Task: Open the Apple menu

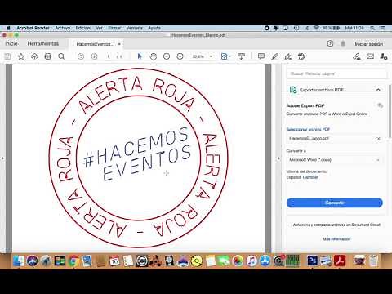Action: pos(8,28)
